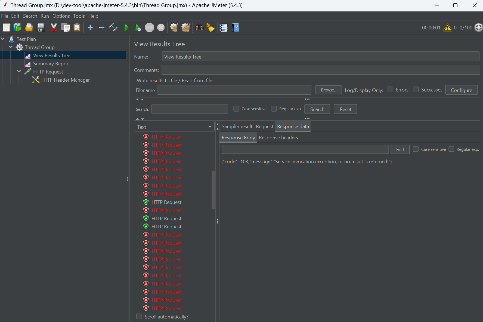Click the Cut scissors toolbar icon

click(x=54, y=27)
